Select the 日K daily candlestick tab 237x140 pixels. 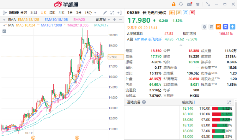tap(43, 13)
